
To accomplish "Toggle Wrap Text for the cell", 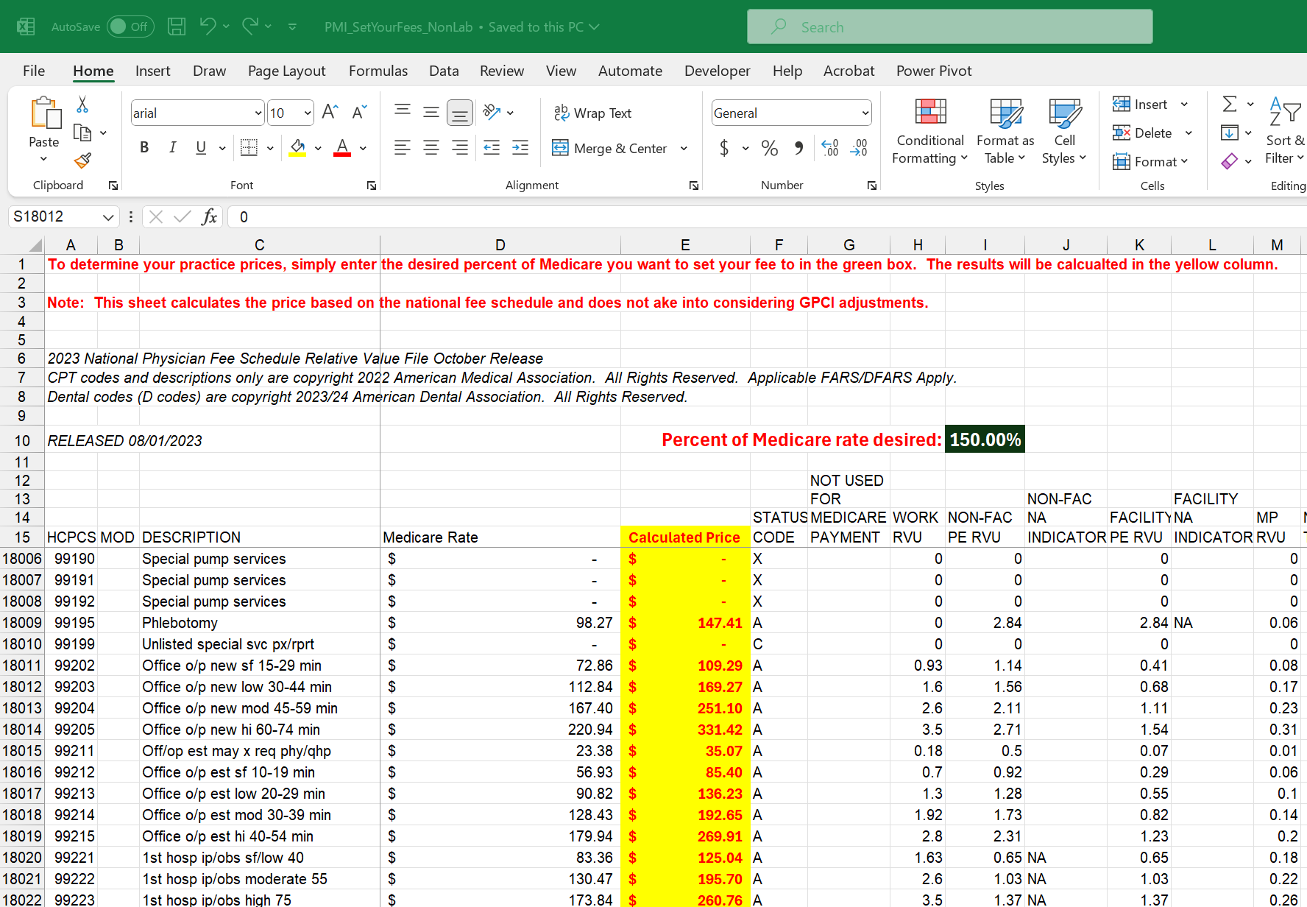I will 592,113.
